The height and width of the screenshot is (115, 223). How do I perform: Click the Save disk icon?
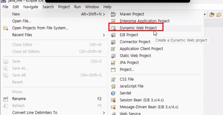[x=6, y=61]
